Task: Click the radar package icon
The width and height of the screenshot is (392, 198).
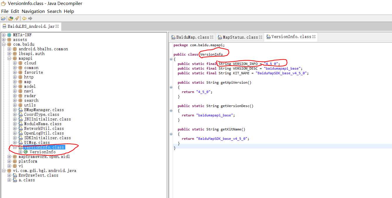Action: [x=20, y=96]
